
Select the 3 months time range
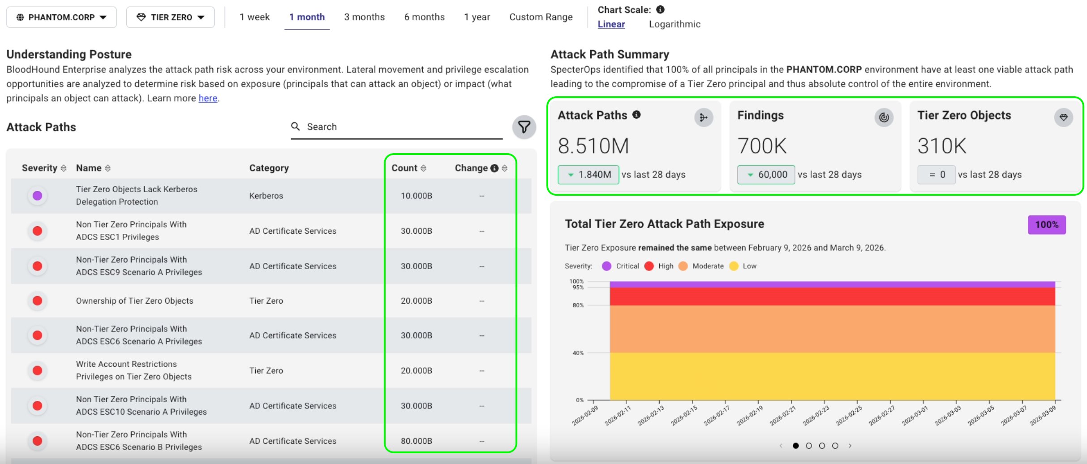[364, 17]
